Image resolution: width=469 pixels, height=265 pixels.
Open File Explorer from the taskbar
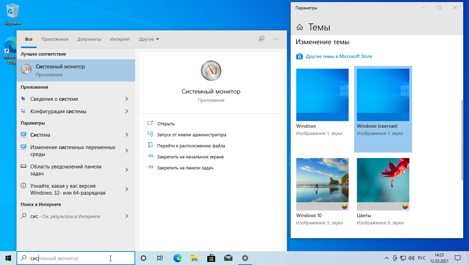pos(194,258)
